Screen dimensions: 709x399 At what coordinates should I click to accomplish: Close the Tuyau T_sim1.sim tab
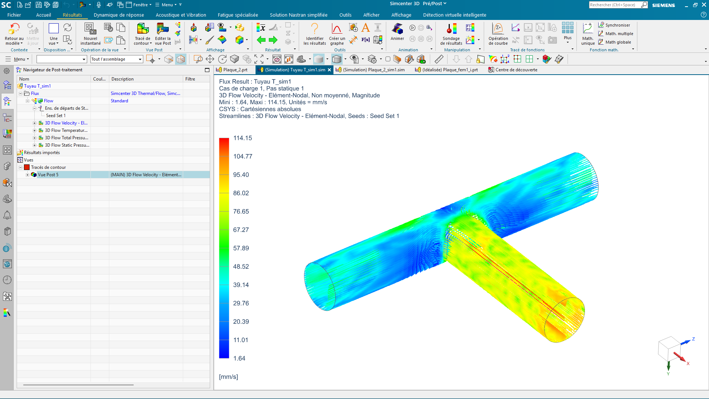(x=329, y=70)
